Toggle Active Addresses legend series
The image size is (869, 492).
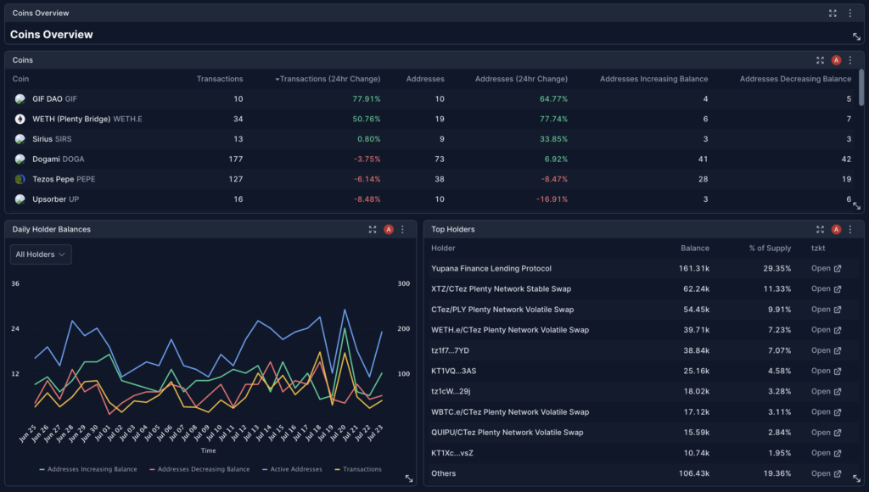[x=292, y=469]
